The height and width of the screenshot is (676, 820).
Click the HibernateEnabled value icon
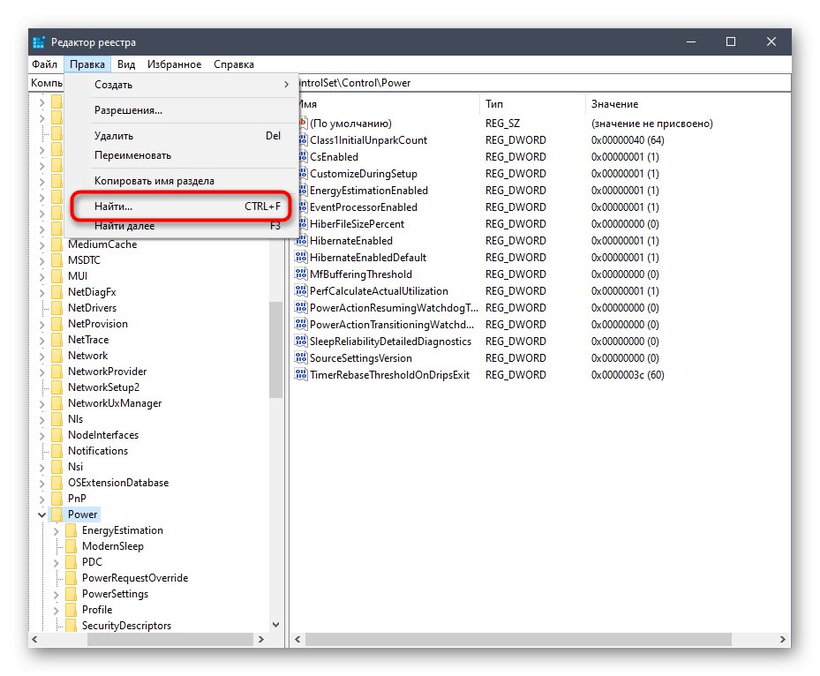[x=301, y=241]
